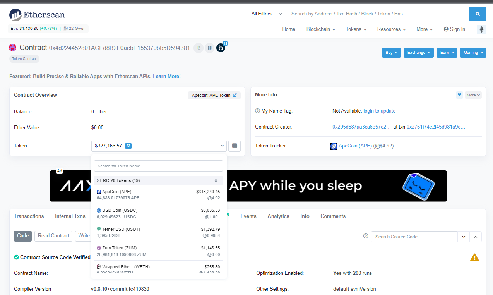Click the up arrow next to Search Source Code
493x295 pixels.
(x=476, y=237)
